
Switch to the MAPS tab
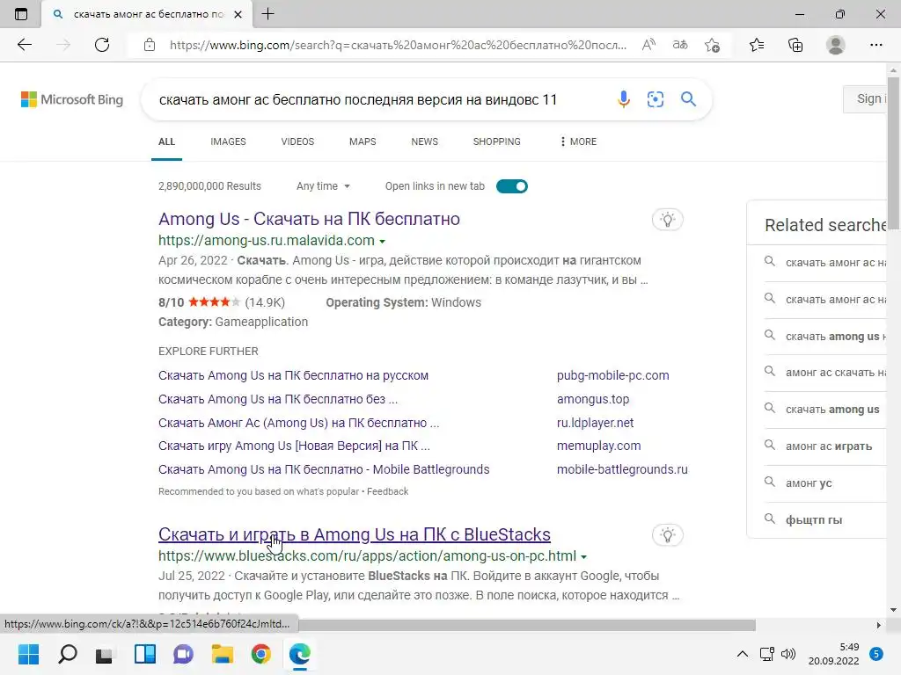click(363, 142)
